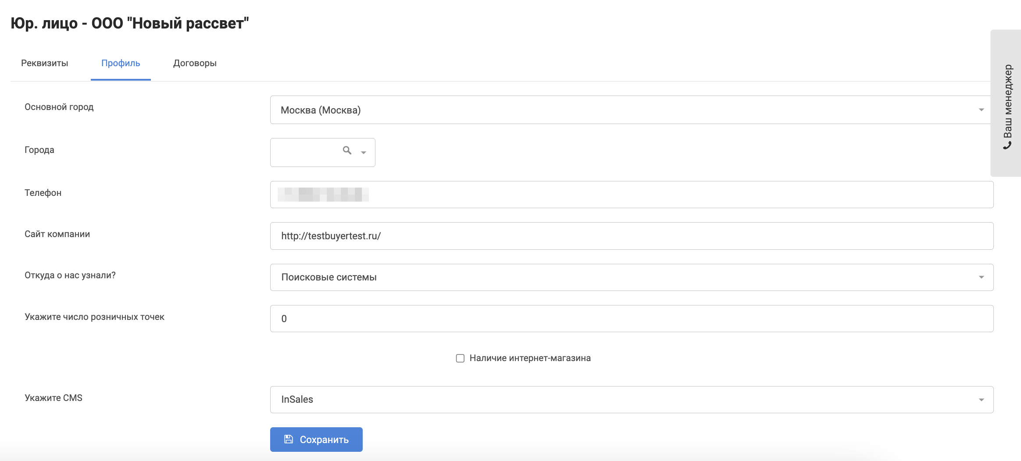Click the floppy disk save icon

289,439
